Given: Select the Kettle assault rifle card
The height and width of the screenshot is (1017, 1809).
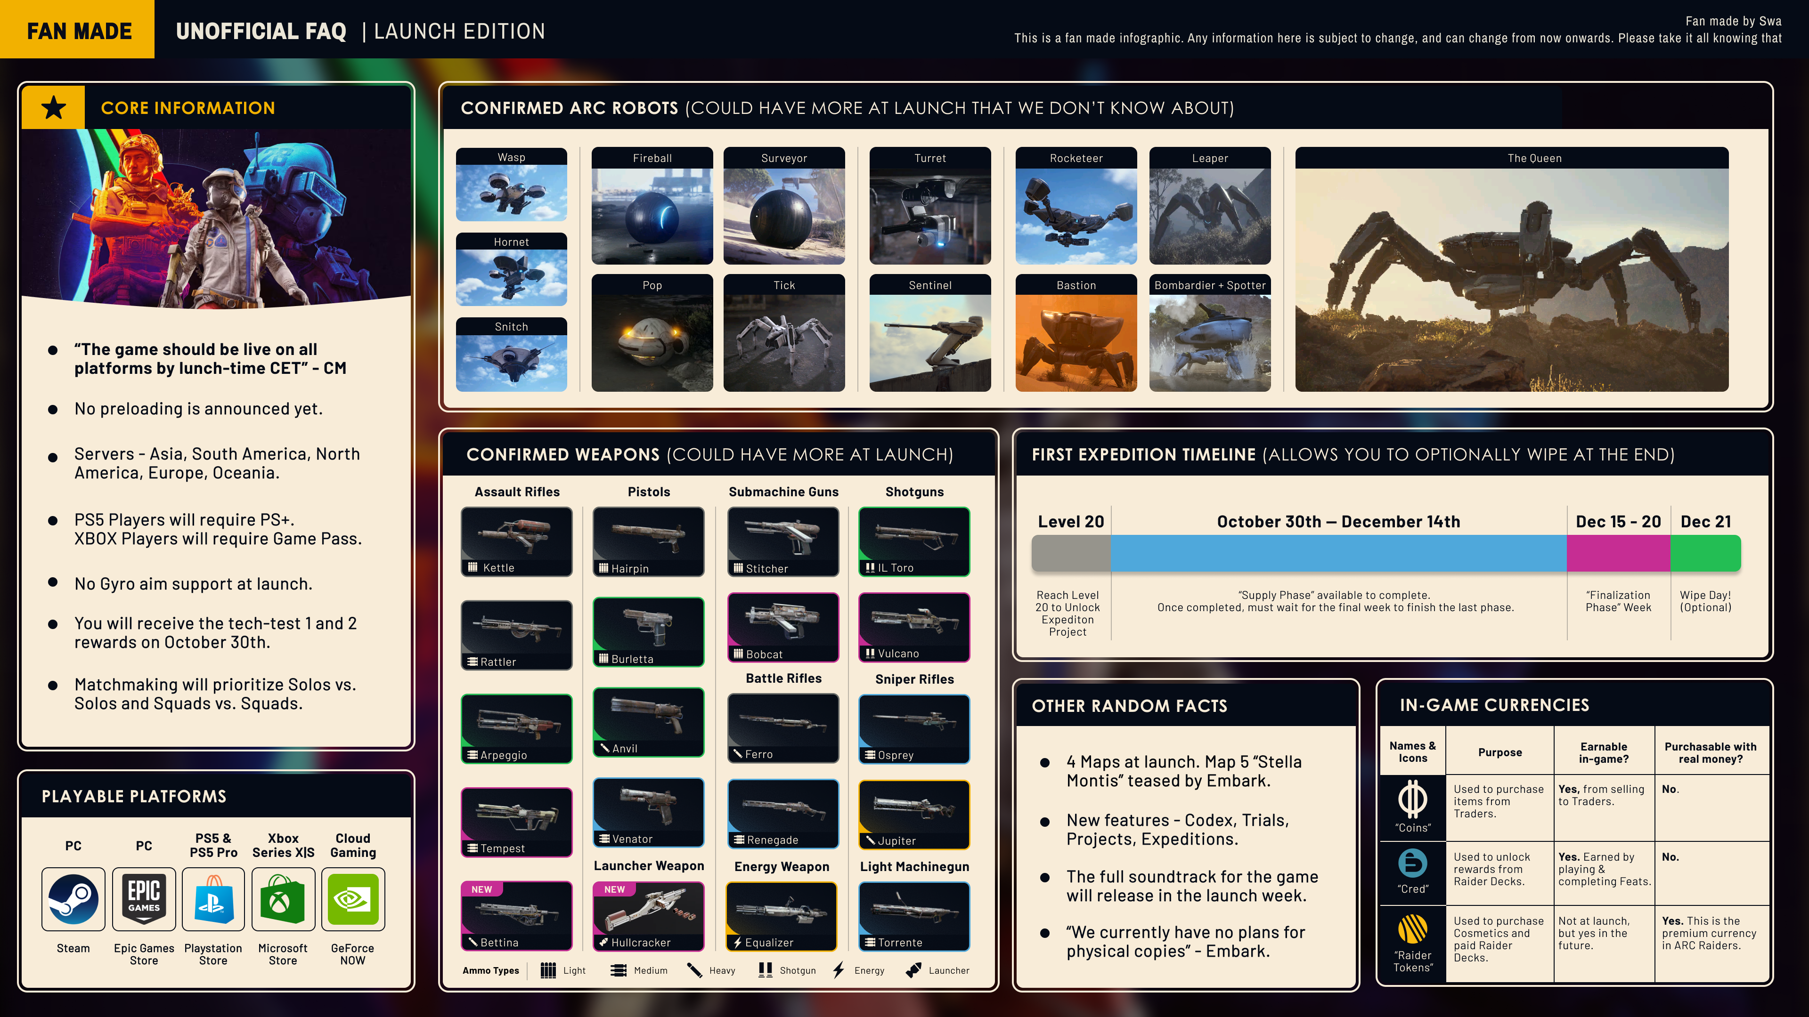Looking at the screenshot, I should tap(516, 541).
